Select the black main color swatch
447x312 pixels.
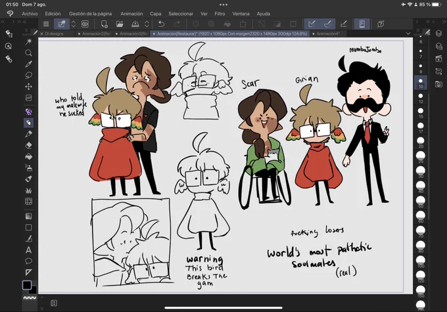pyautogui.click(x=27, y=285)
